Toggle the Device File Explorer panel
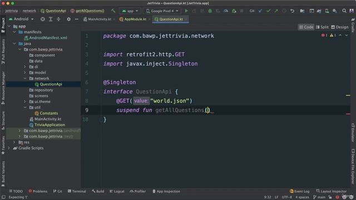Image resolution: width=356 pixels, height=200 pixels. [x=353, y=166]
